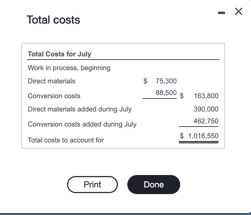The height and width of the screenshot is (215, 251).
Task: Select Direct materials added during July
Action: click(x=80, y=109)
